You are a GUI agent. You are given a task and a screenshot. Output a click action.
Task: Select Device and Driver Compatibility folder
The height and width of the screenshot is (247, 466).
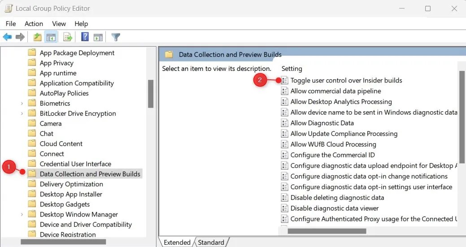pyautogui.click(x=86, y=225)
